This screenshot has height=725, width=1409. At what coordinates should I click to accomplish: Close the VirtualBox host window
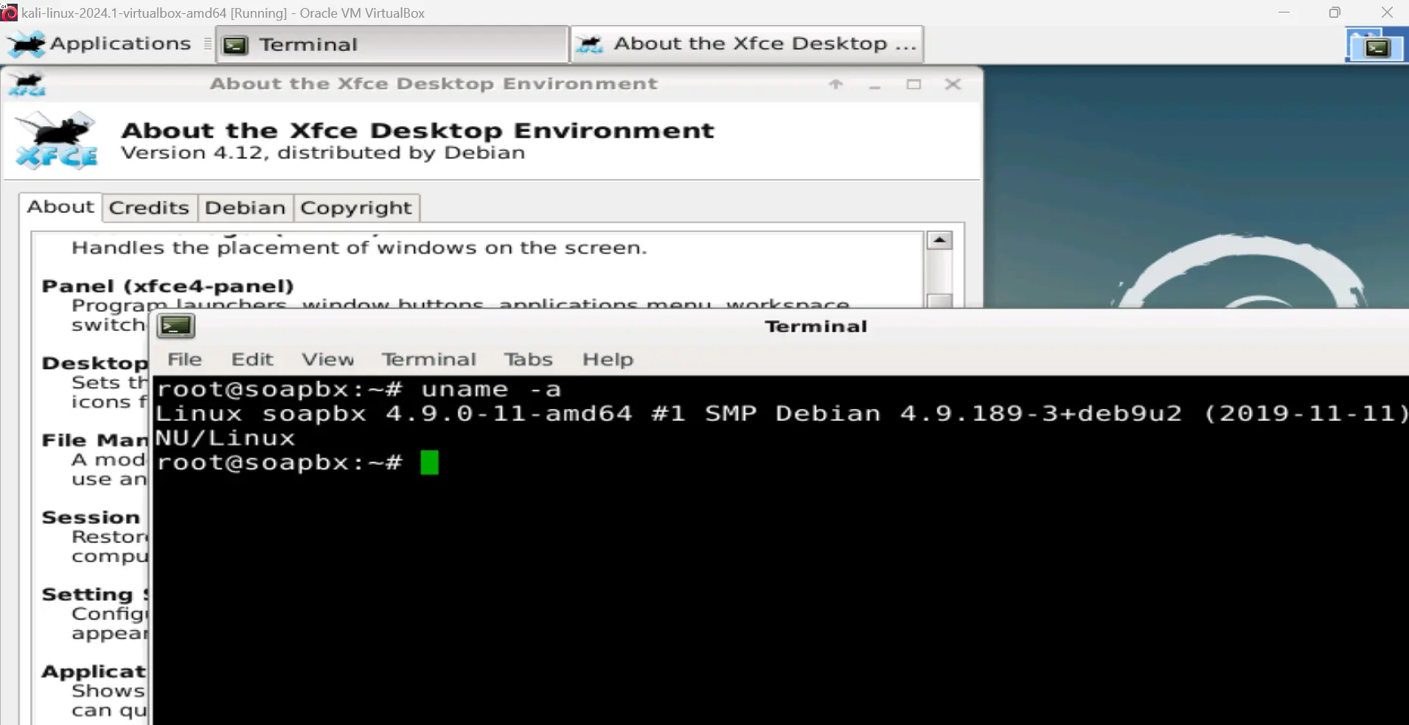(x=1387, y=13)
